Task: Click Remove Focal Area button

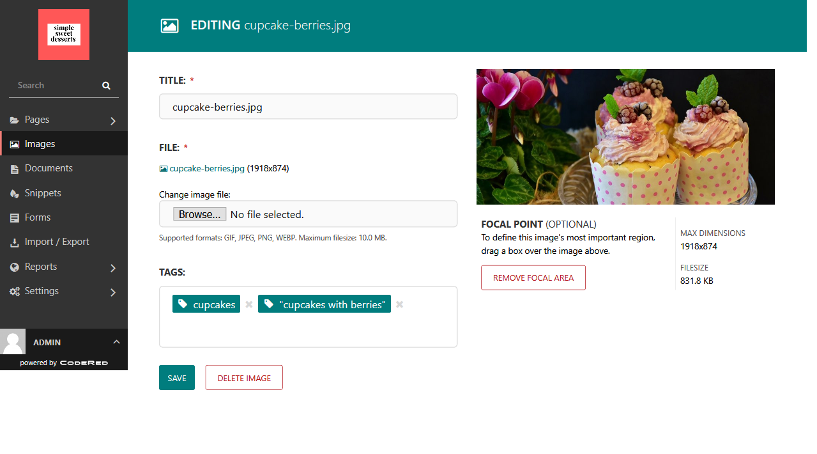Action: click(x=533, y=278)
